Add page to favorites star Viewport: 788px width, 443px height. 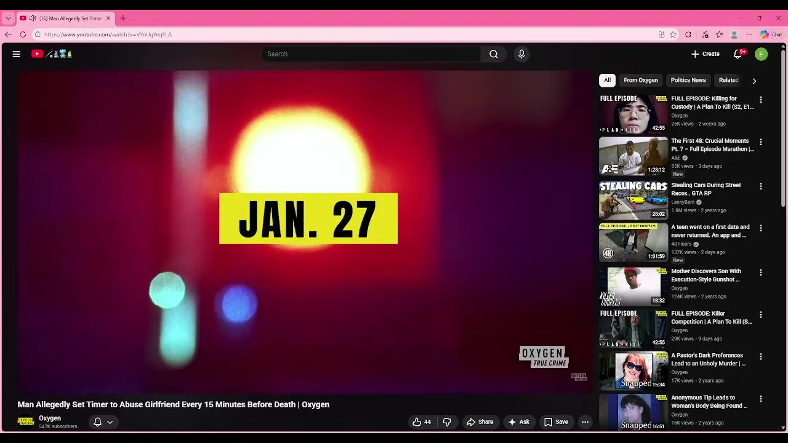[673, 34]
